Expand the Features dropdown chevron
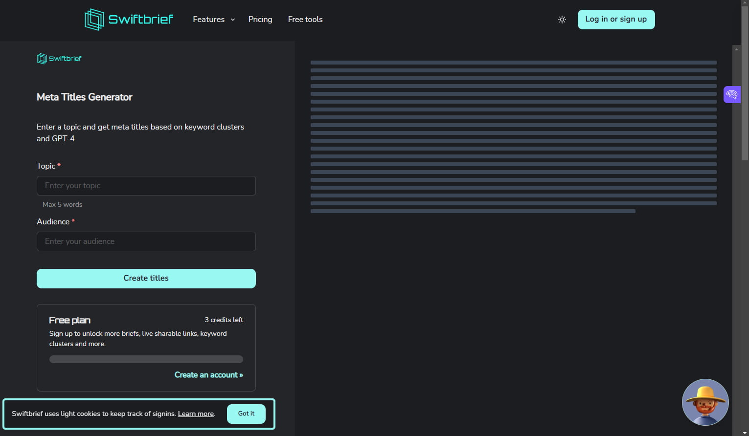Image resolution: width=749 pixels, height=436 pixels. pos(232,20)
